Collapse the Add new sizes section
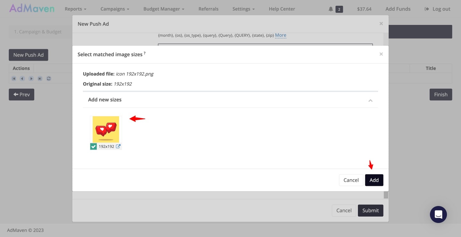Image resolution: width=461 pixels, height=237 pixels. point(370,100)
